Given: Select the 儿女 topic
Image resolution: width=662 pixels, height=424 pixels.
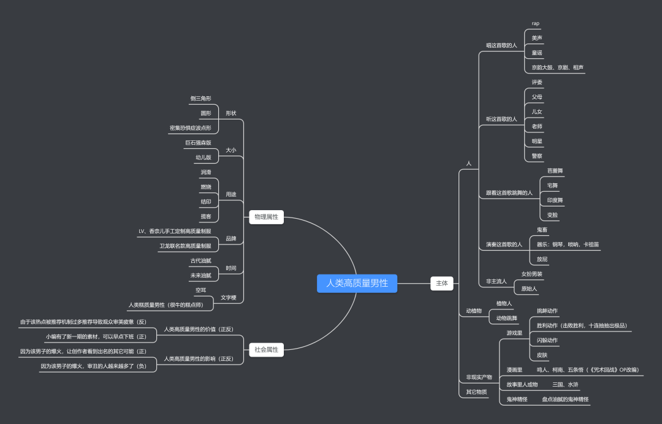Looking at the screenshot, I should pyautogui.click(x=536, y=112).
